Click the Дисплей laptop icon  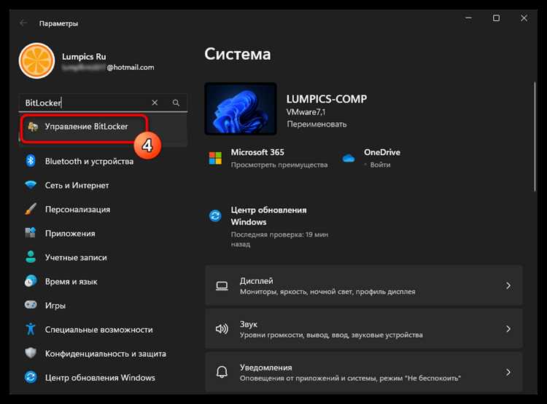click(222, 286)
